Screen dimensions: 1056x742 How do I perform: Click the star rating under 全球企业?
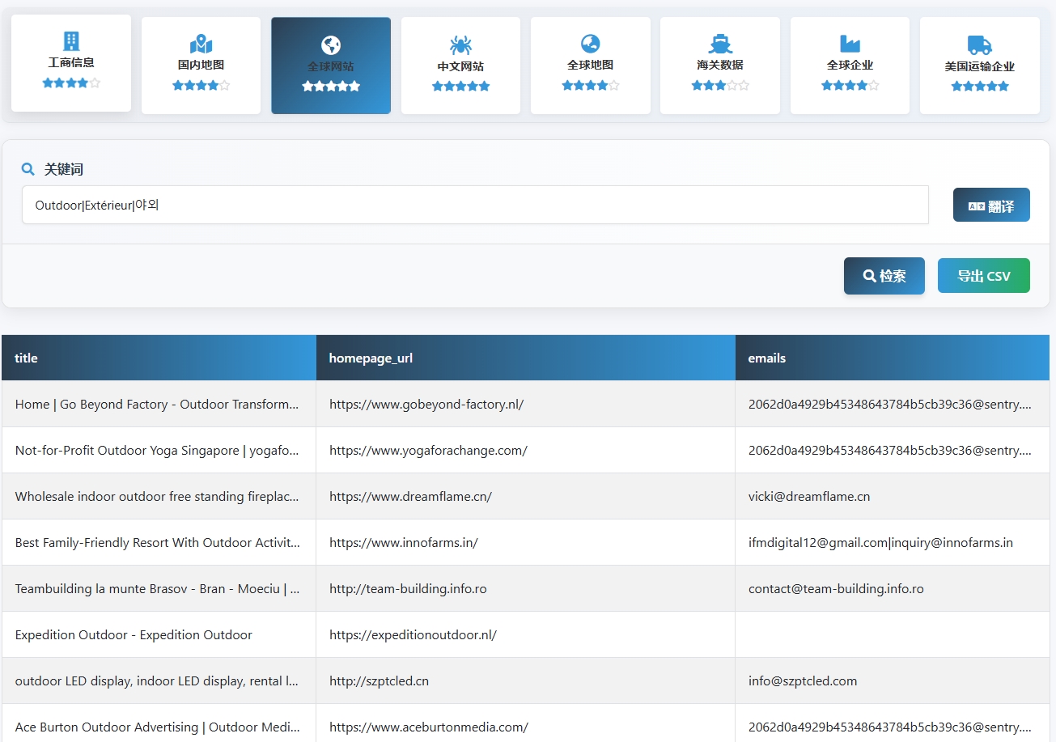(x=850, y=85)
